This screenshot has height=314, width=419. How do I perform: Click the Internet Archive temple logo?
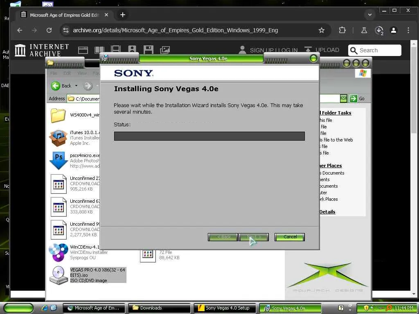20,50
